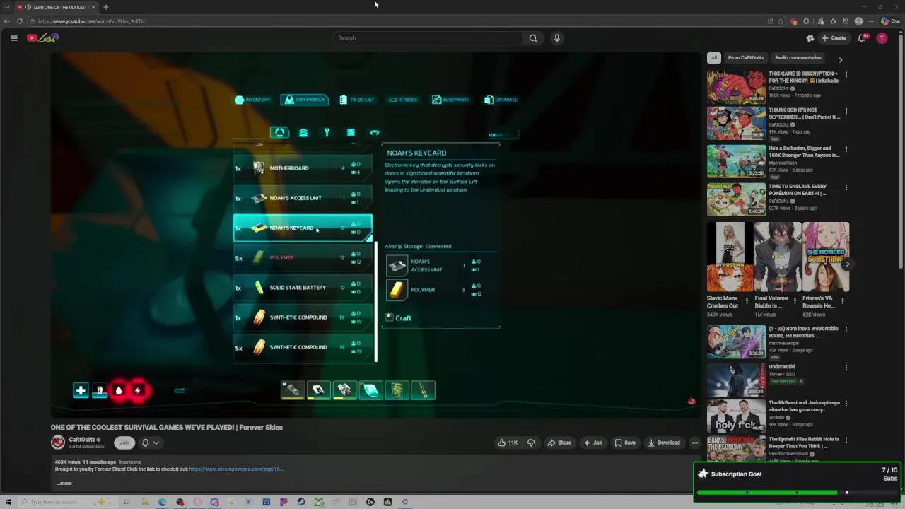Open THANK GOD IT'S NOT SEPTEMBER thumbnail
The image size is (905, 509).
tap(736, 123)
